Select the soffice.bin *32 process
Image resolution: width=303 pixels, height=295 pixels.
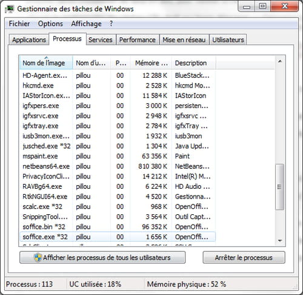click(x=117, y=227)
